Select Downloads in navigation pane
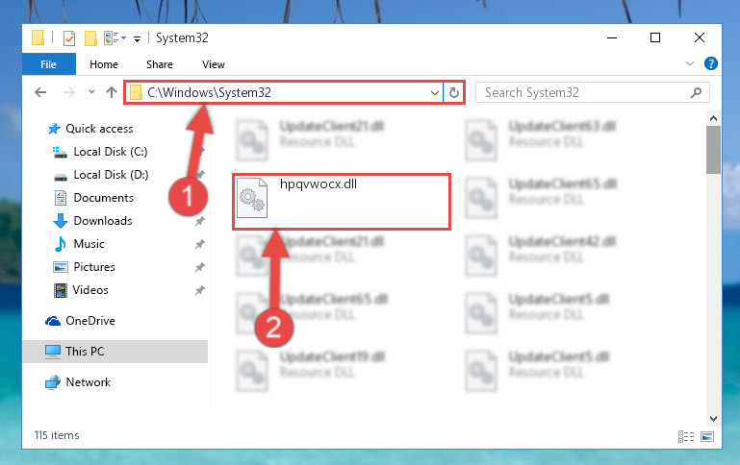The height and width of the screenshot is (465, 740). click(102, 220)
